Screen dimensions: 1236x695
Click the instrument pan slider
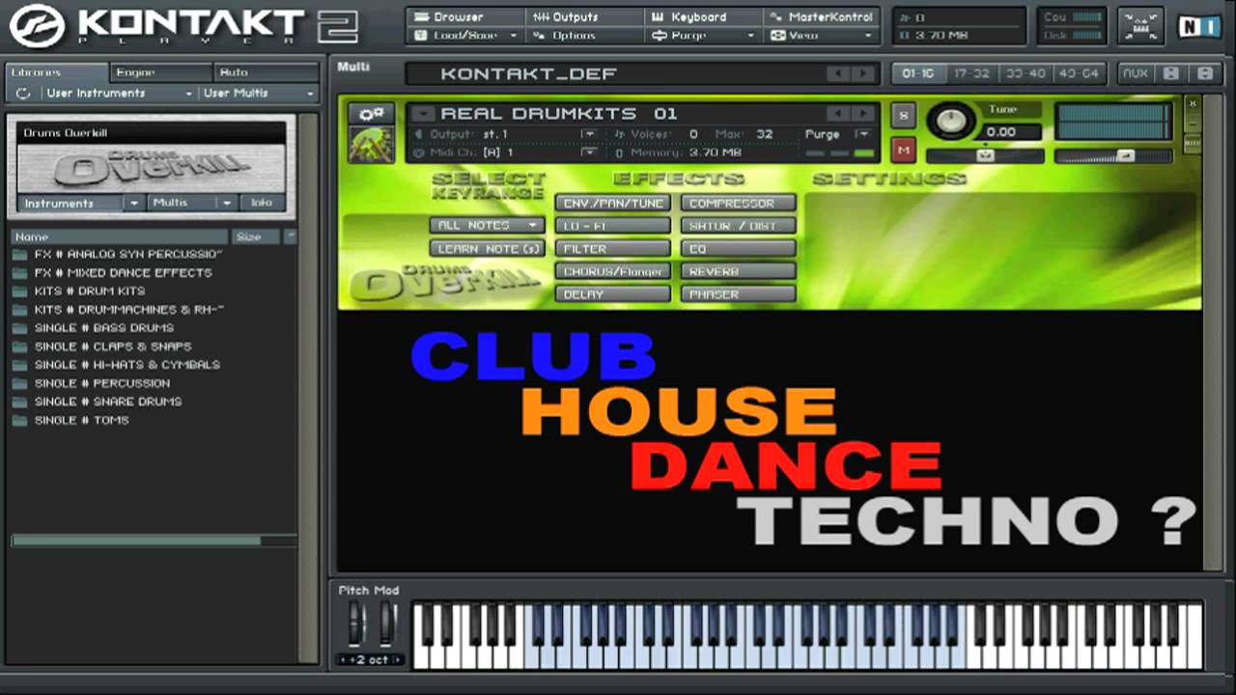985,155
